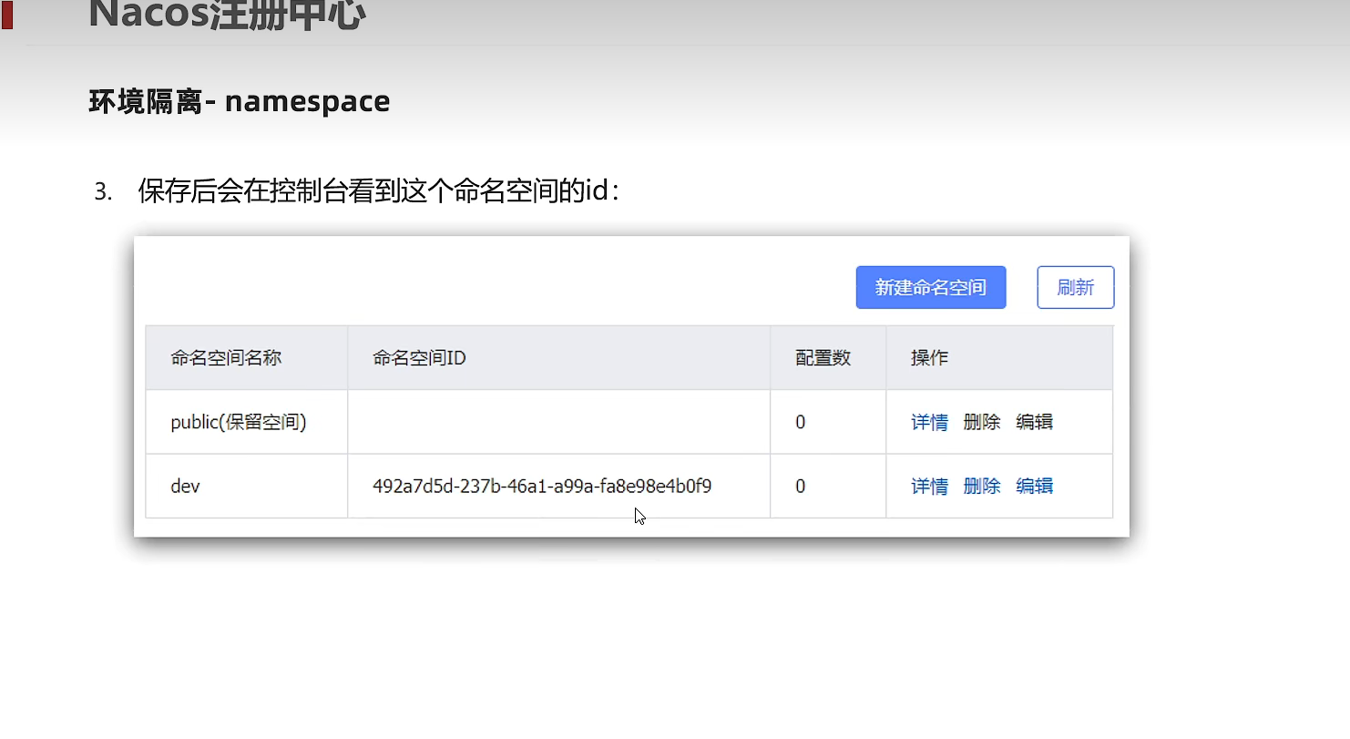Viewport: 1350px width, 739px height.
Task: Delete the dev namespace via 删除
Action: 981,487
